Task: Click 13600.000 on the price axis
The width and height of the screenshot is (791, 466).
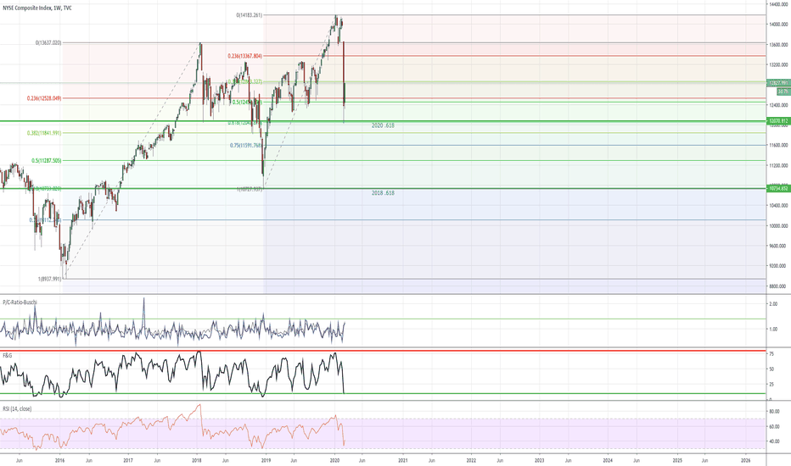Action: click(x=778, y=44)
